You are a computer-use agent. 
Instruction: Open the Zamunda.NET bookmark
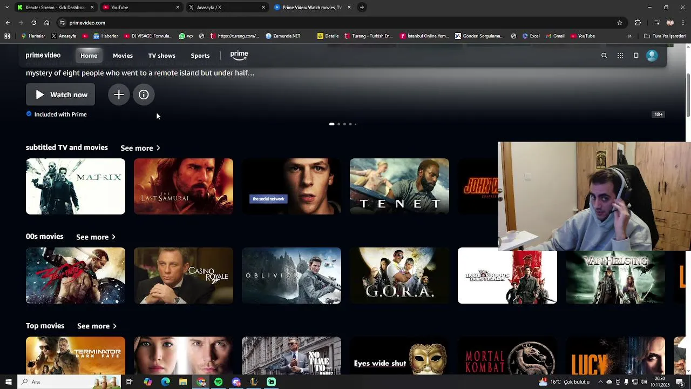coord(283,36)
